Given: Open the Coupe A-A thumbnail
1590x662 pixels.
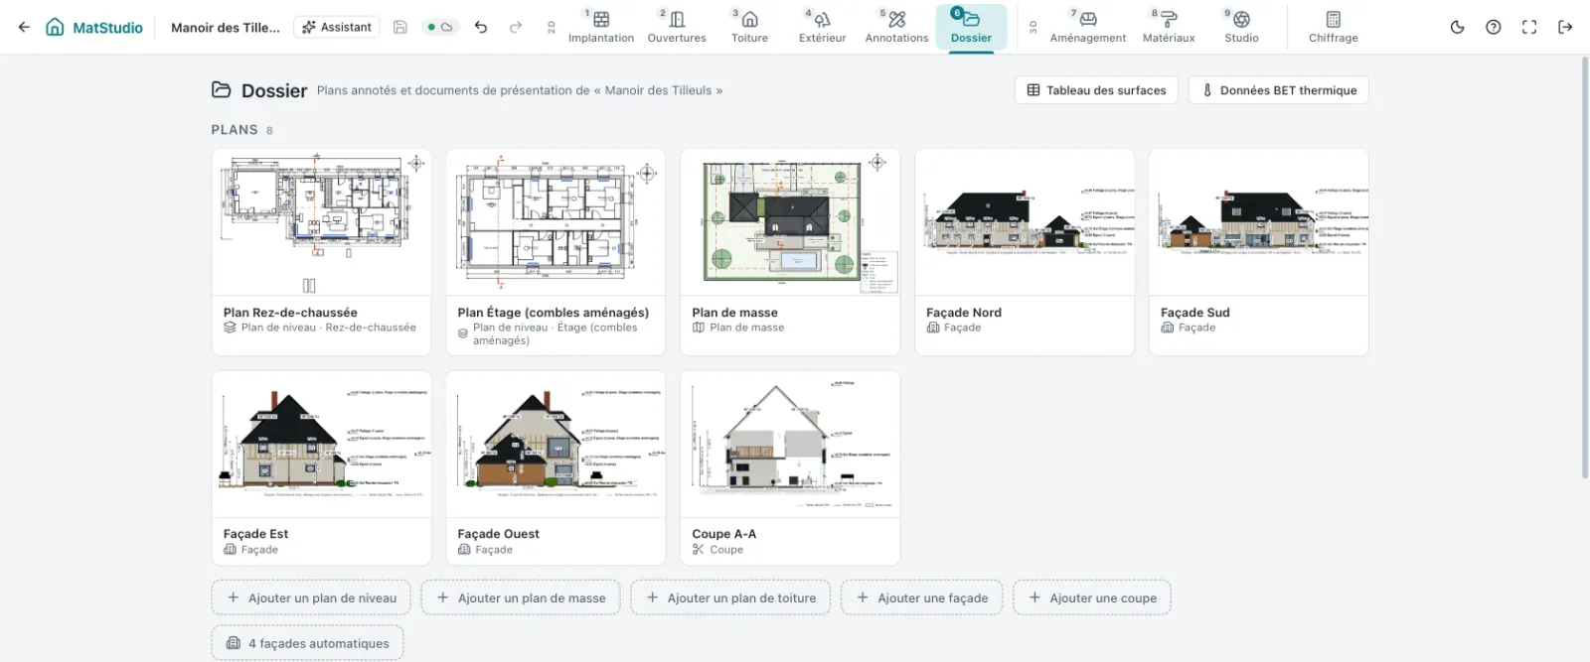Looking at the screenshot, I should (x=790, y=444).
